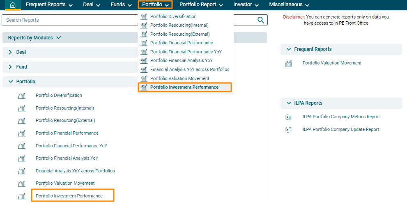
Task: Click chart icon next to Portfolio Financial Performance in left list
Action: pyautogui.click(x=22, y=133)
